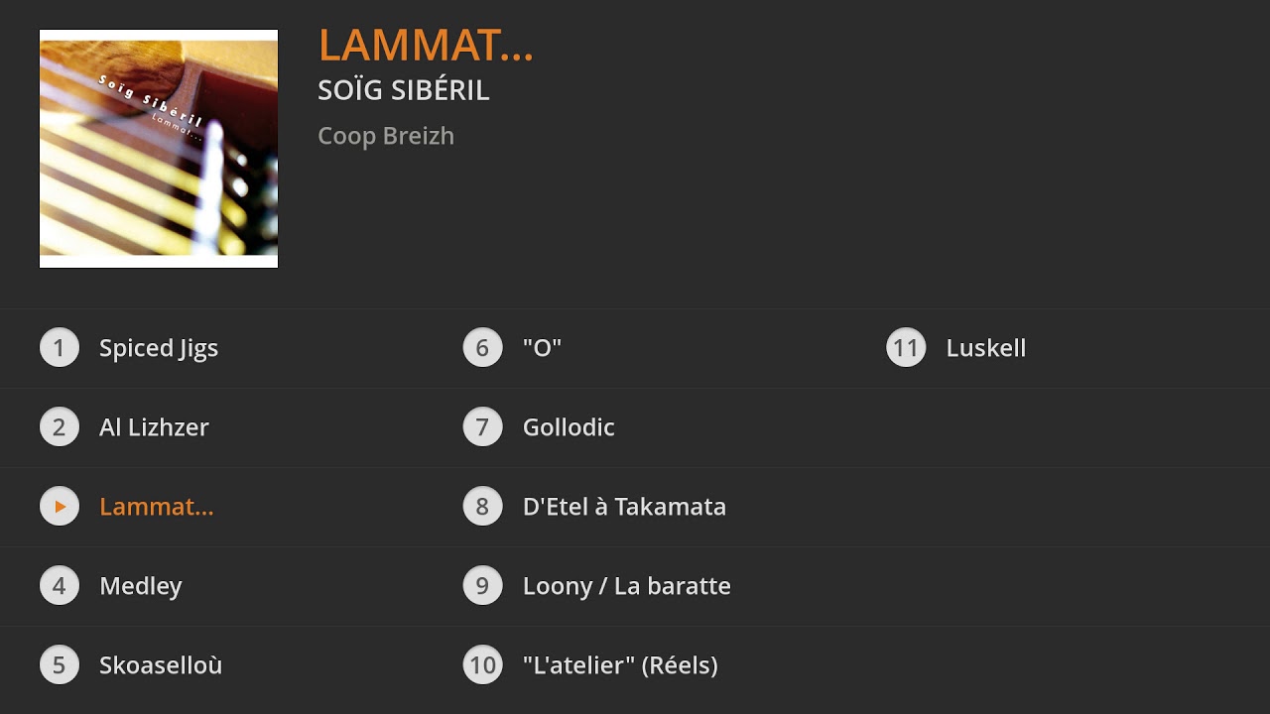Click the track 6 number badge
The image size is (1270, 714).
pyautogui.click(x=482, y=348)
